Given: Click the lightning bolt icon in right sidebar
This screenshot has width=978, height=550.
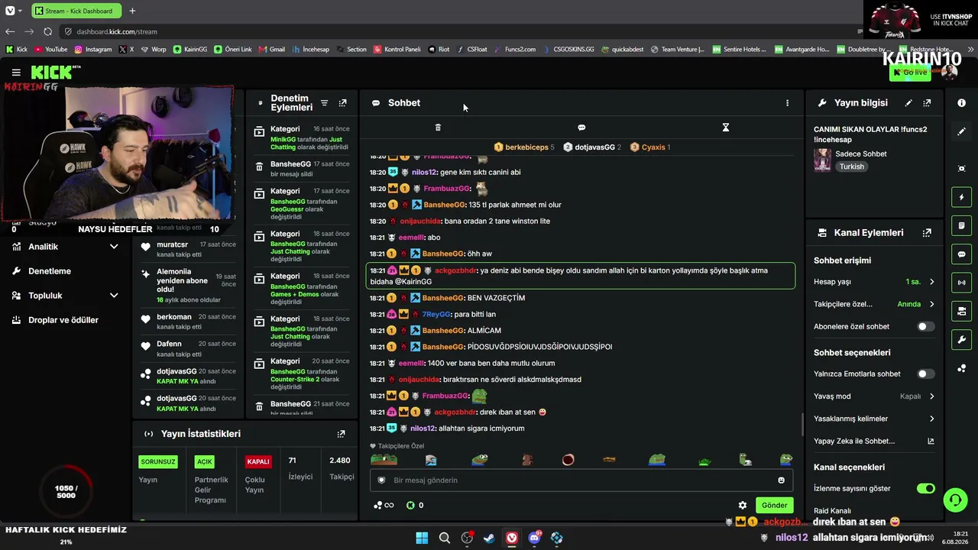Looking at the screenshot, I should pos(961,197).
